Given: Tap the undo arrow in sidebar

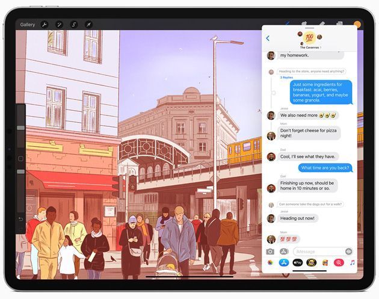Looking at the screenshot, I should (x=21, y=219).
